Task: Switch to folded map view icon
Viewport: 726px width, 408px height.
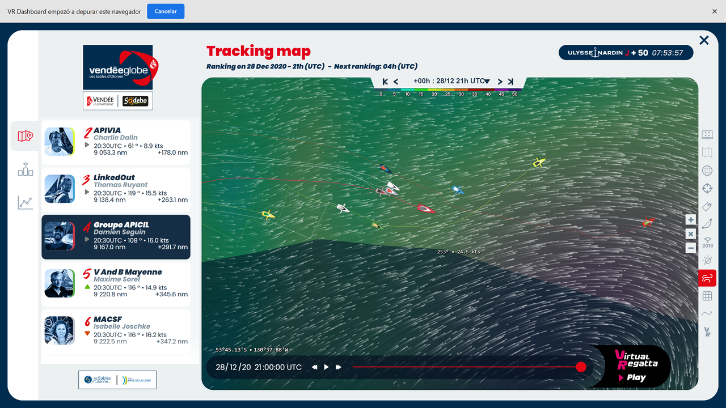Action: (707, 152)
